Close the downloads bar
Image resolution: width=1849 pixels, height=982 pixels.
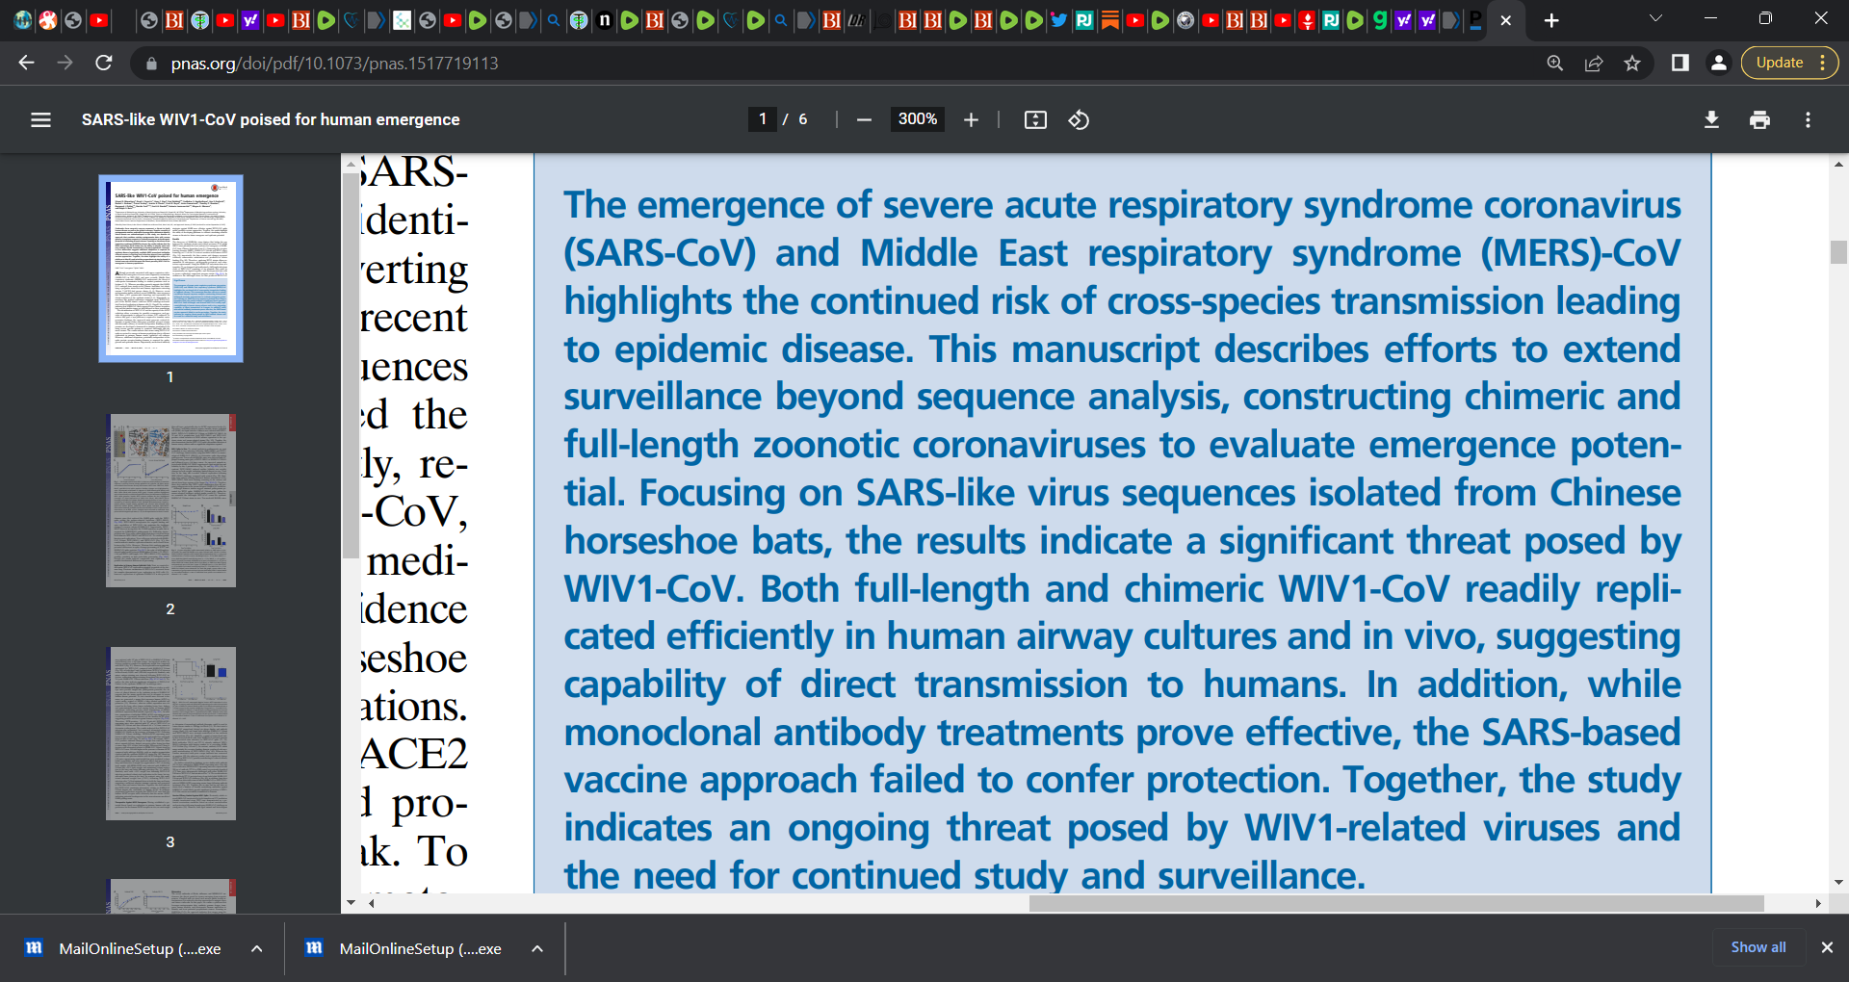click(x=1827, y=947)
